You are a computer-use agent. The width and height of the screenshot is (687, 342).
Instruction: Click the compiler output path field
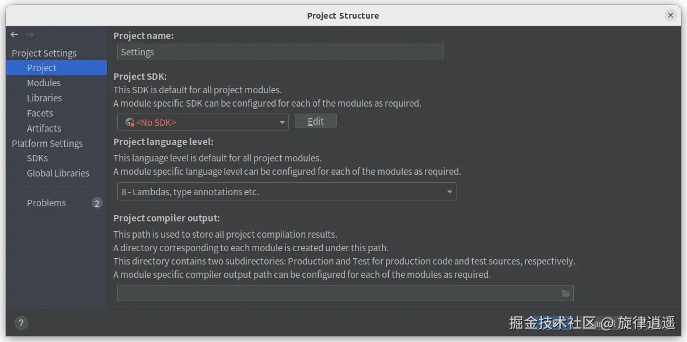coord(337,294)
